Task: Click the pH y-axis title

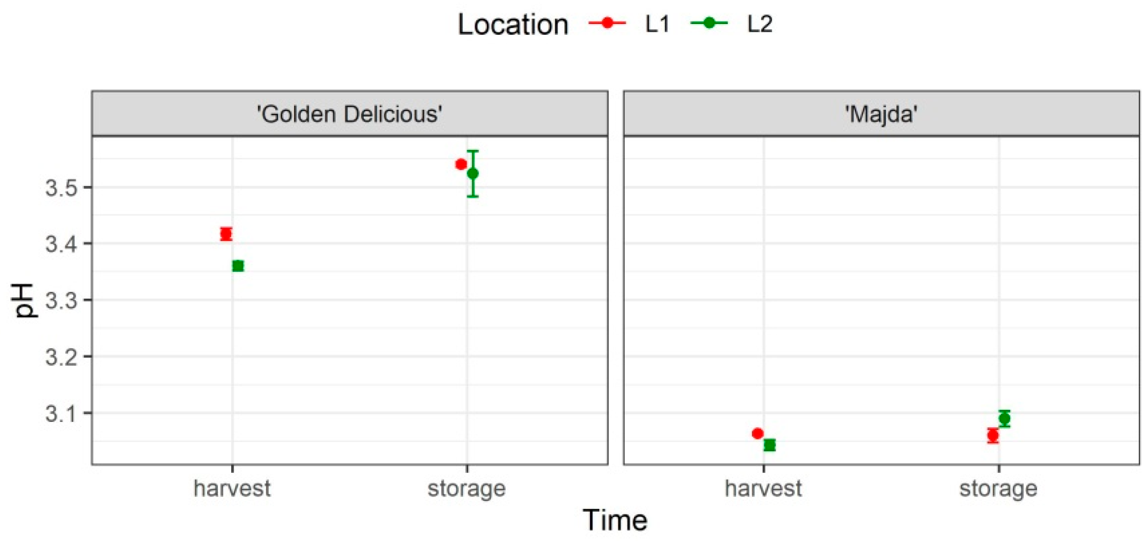Action: click(x=24, y=300)
